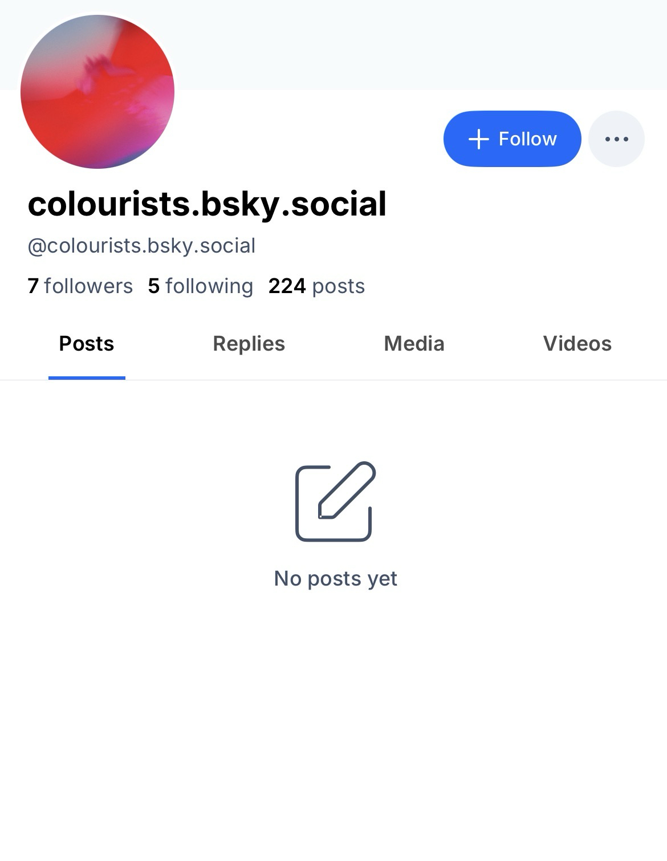667x861 pixels.
Task: Open the three-dots more options menu
Action: pyautogui.click(x=616, y=139)
